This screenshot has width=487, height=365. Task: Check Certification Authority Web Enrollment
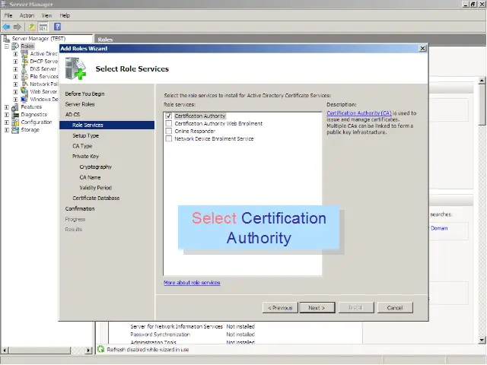169,123
